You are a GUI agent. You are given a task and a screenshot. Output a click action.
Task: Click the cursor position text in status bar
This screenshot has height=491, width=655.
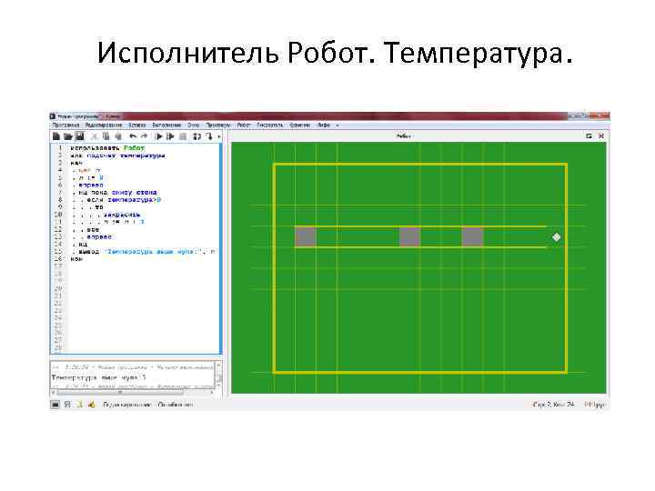tap(553, 404)
